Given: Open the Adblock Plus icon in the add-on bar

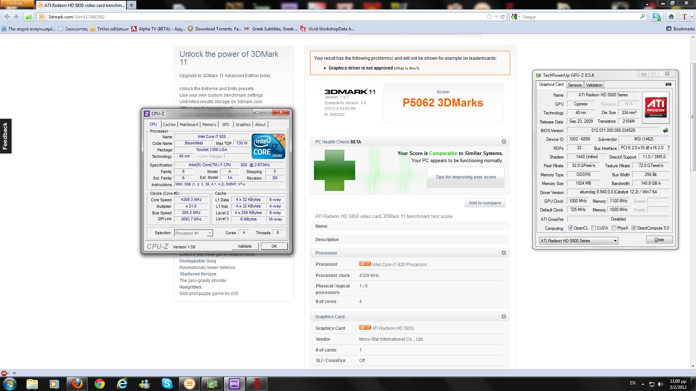Looking at the screenshot, I should pyautogui.click(x=4, y=373).
